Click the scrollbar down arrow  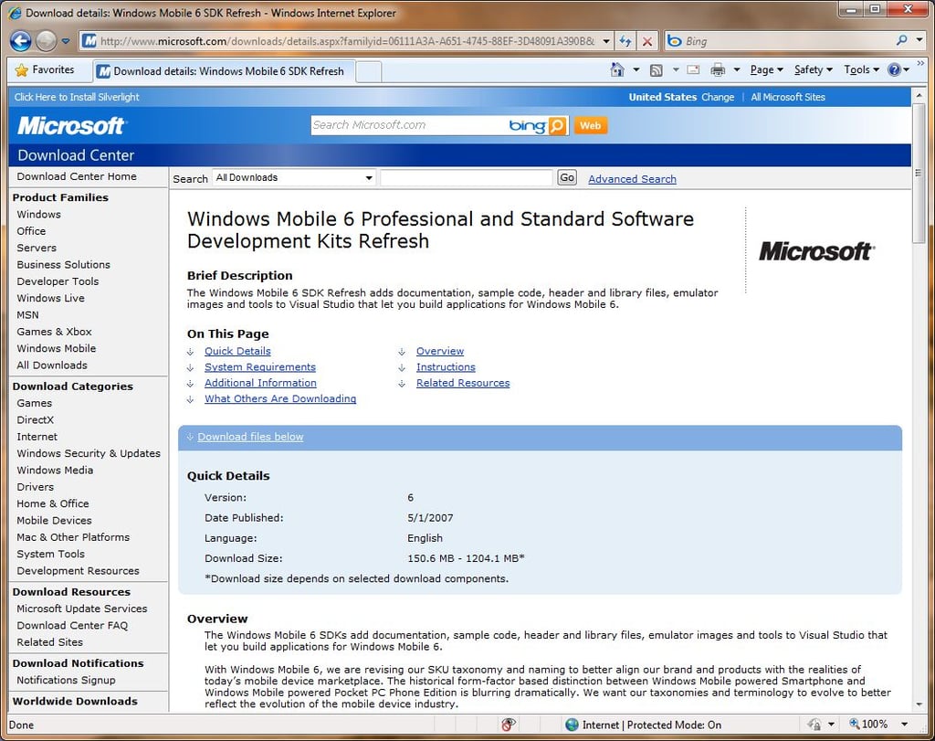pos(919,704)
